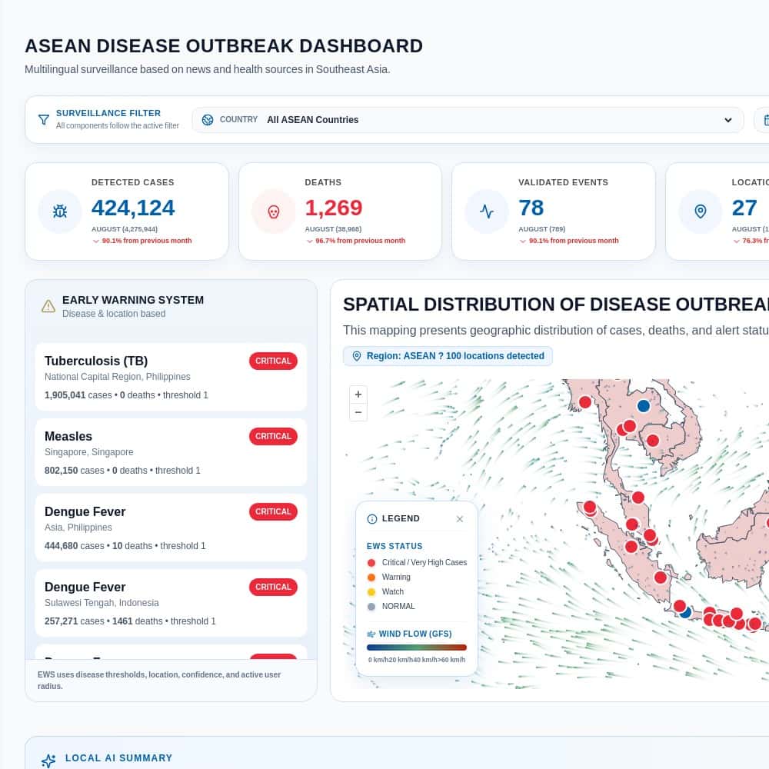Click CRITICAL badge on Dengue Fever Sulawesi Tengah card

[273, 587]
